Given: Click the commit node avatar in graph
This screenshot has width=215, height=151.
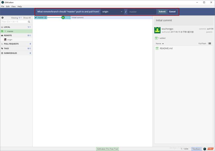Looking at the screenshot, I should [x=63, y=17].
